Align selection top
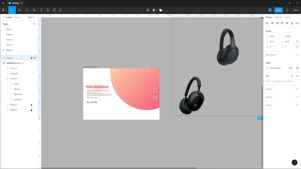The width and height of the screenshot is (301, 169). coord(282,23)
